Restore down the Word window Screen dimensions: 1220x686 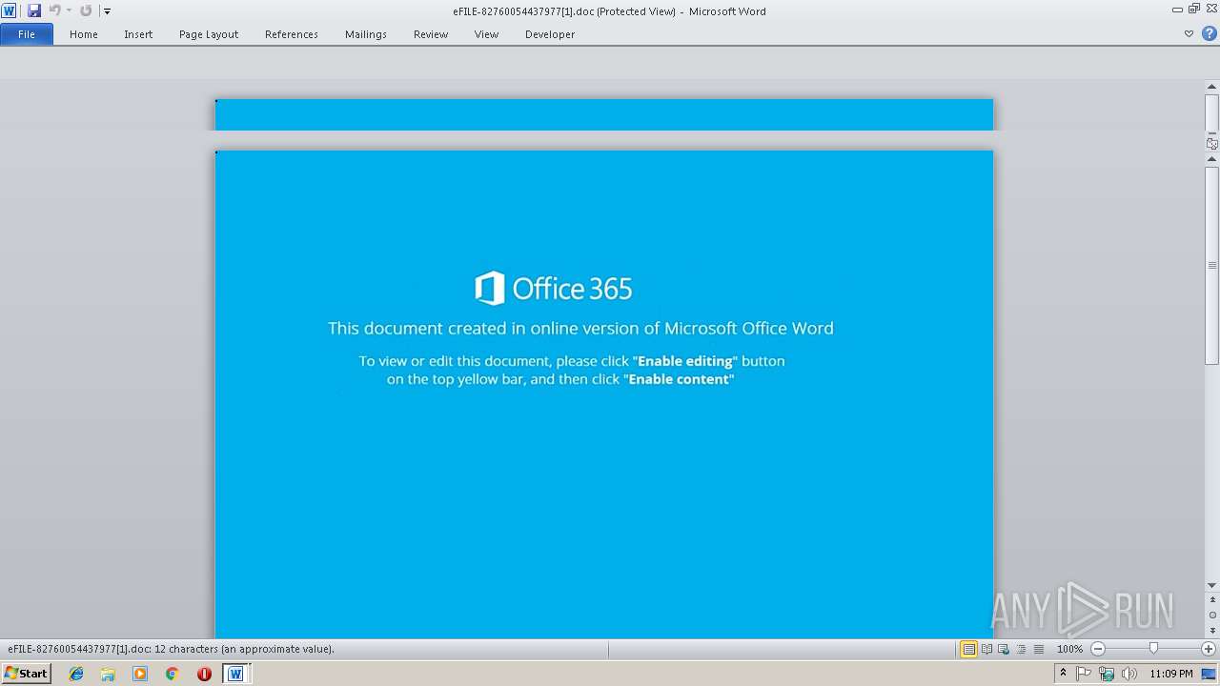click(x=1194, y=9)
